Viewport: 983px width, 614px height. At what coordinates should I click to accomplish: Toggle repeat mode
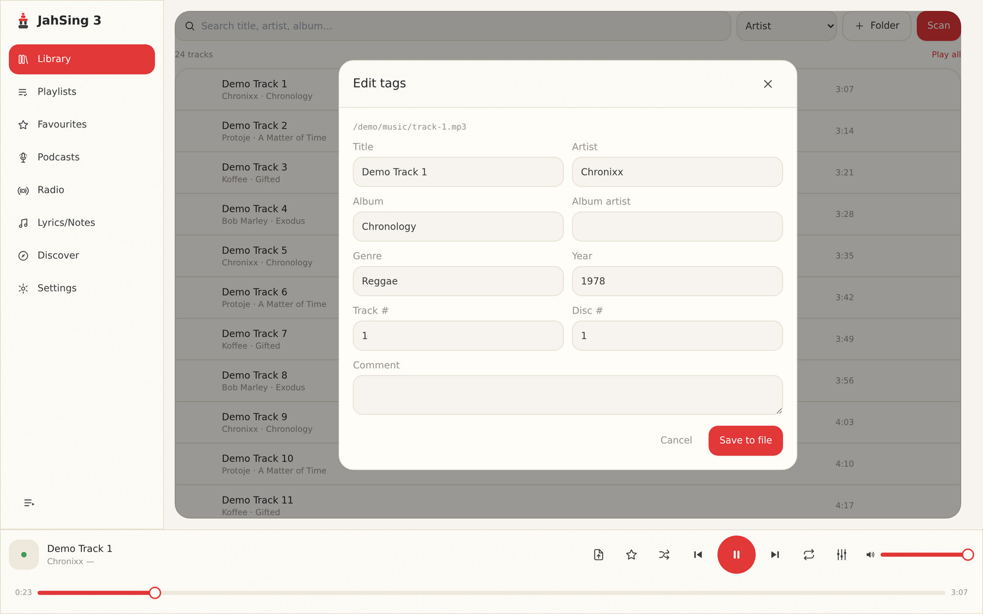coord(809,554)
